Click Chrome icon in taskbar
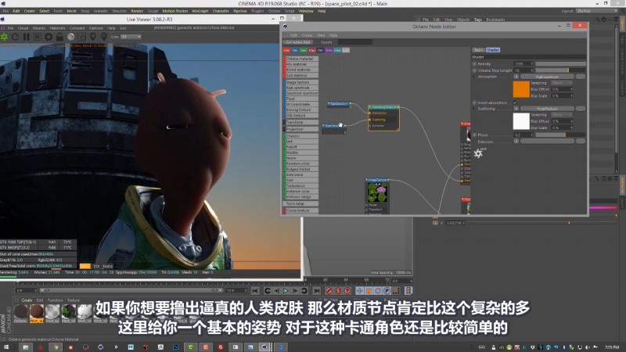 pos(55,347)
